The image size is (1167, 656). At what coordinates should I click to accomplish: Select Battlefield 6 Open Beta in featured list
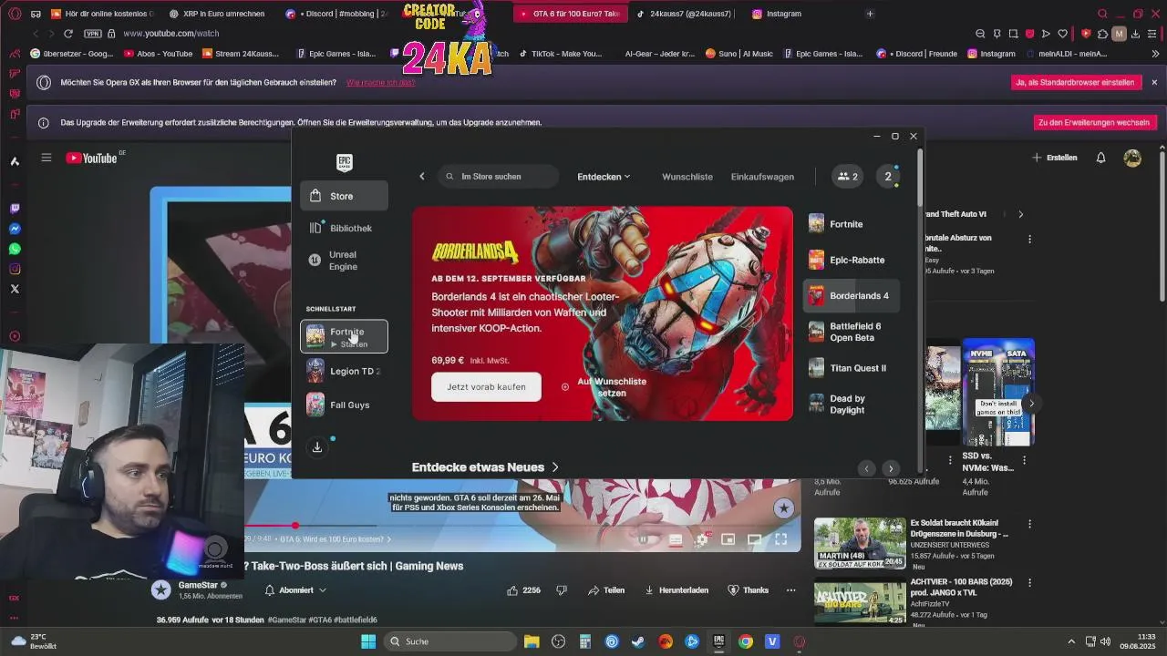[852, 332]
